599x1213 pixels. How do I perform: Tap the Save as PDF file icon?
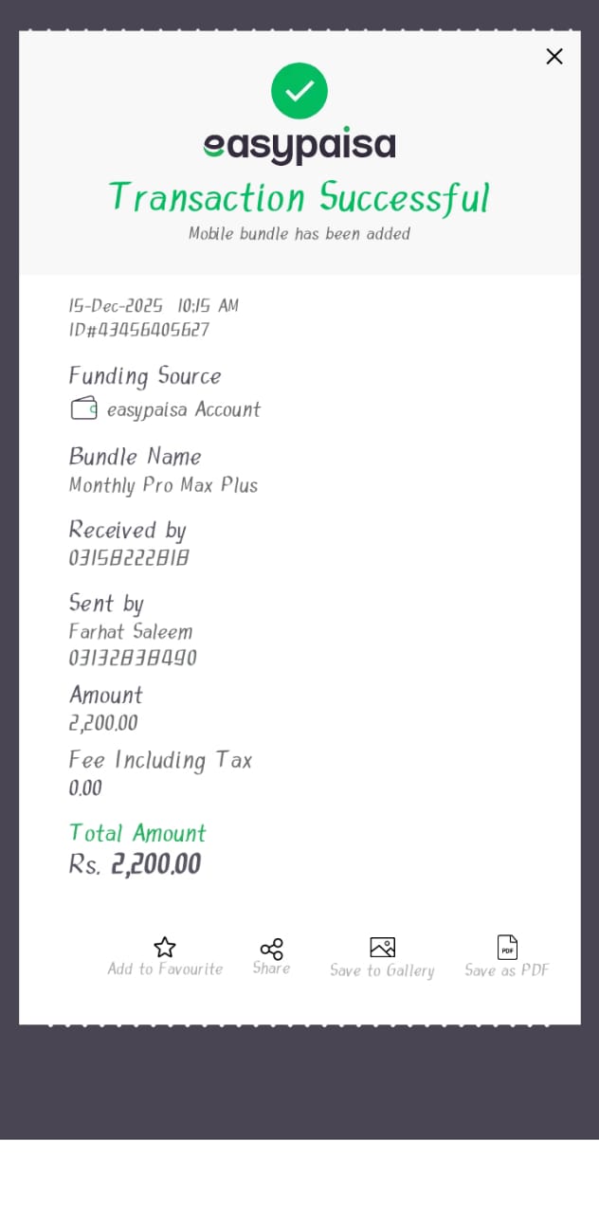(x=507, y=947)
